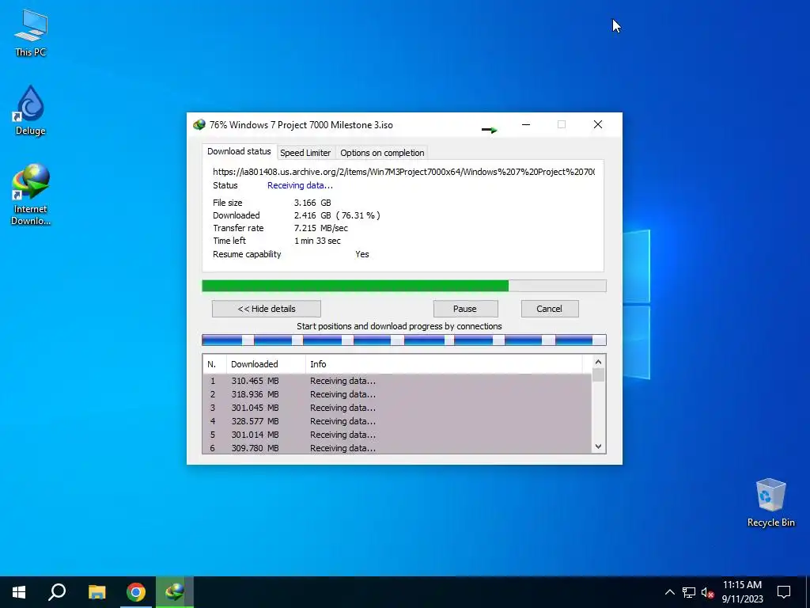810x608 pixels.
Task: Click the connection list scrollbar thumb
Action: click(598, 374)
